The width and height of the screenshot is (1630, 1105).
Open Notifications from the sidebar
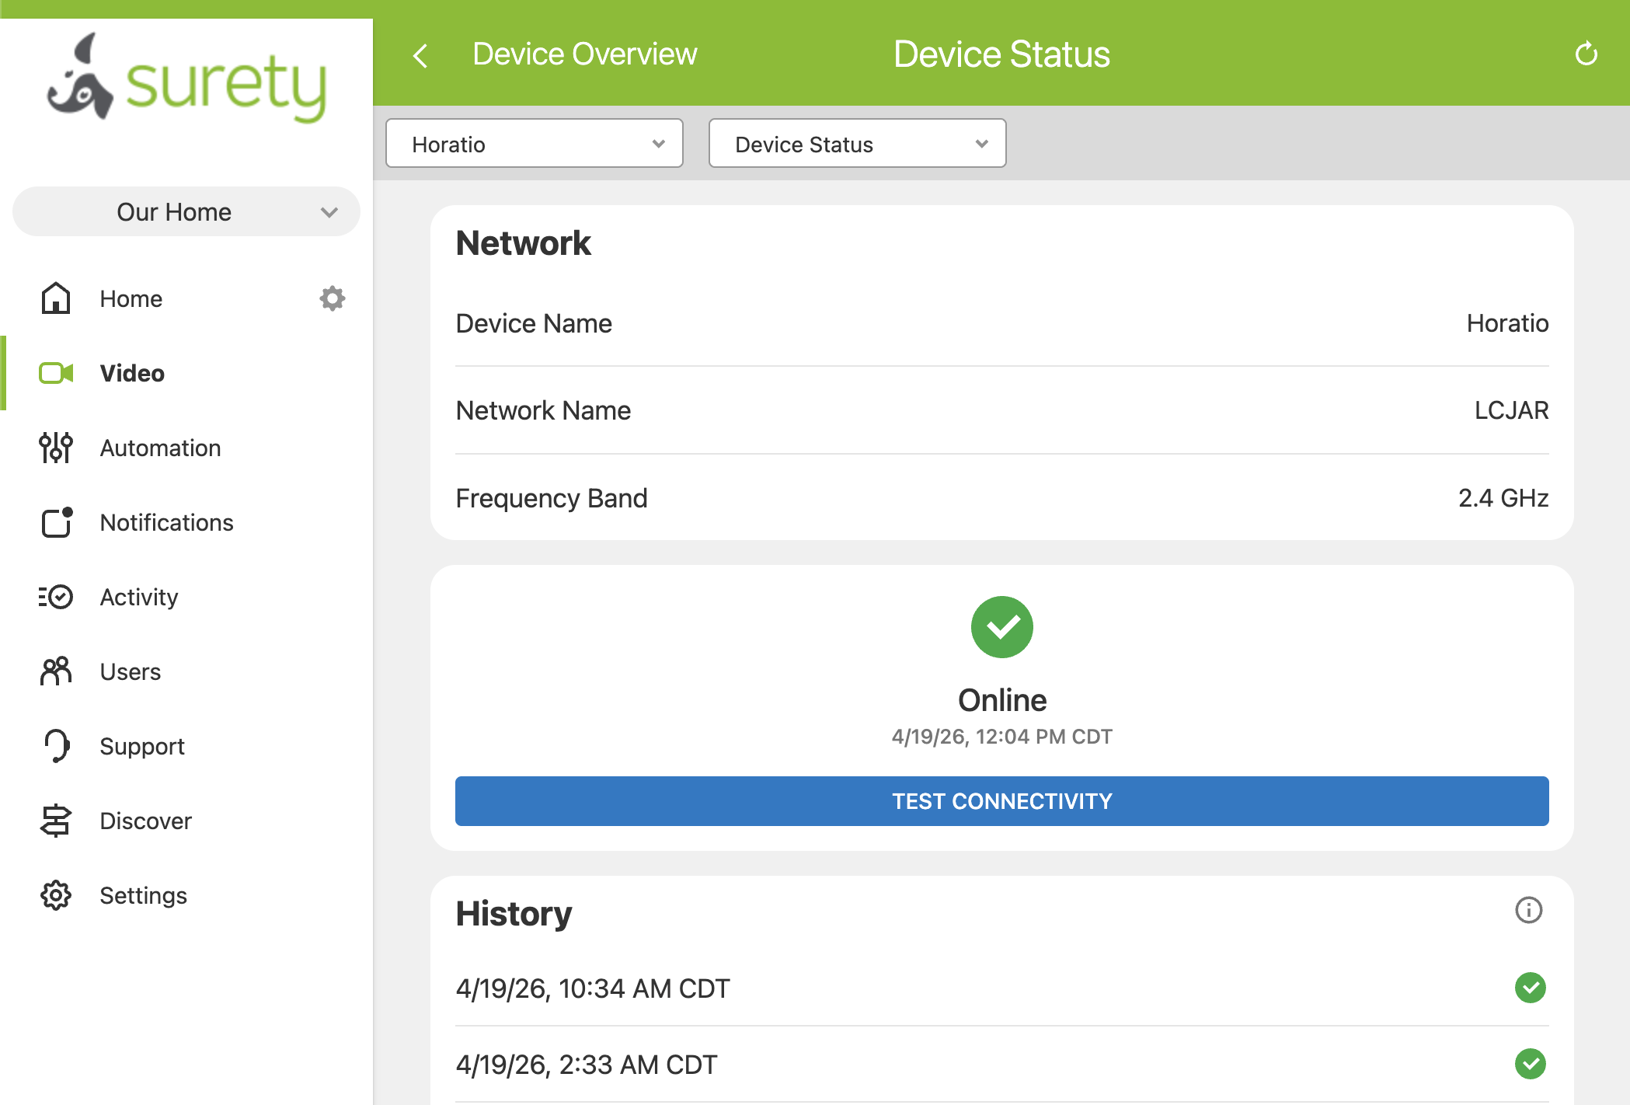(55, 522)
